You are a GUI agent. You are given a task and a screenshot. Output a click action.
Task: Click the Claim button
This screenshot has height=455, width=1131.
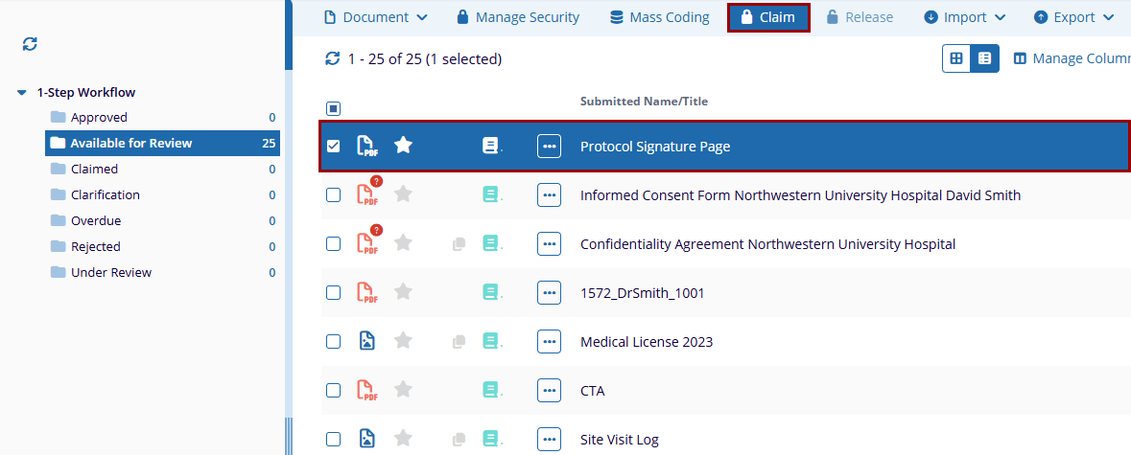tap(768, 17)
